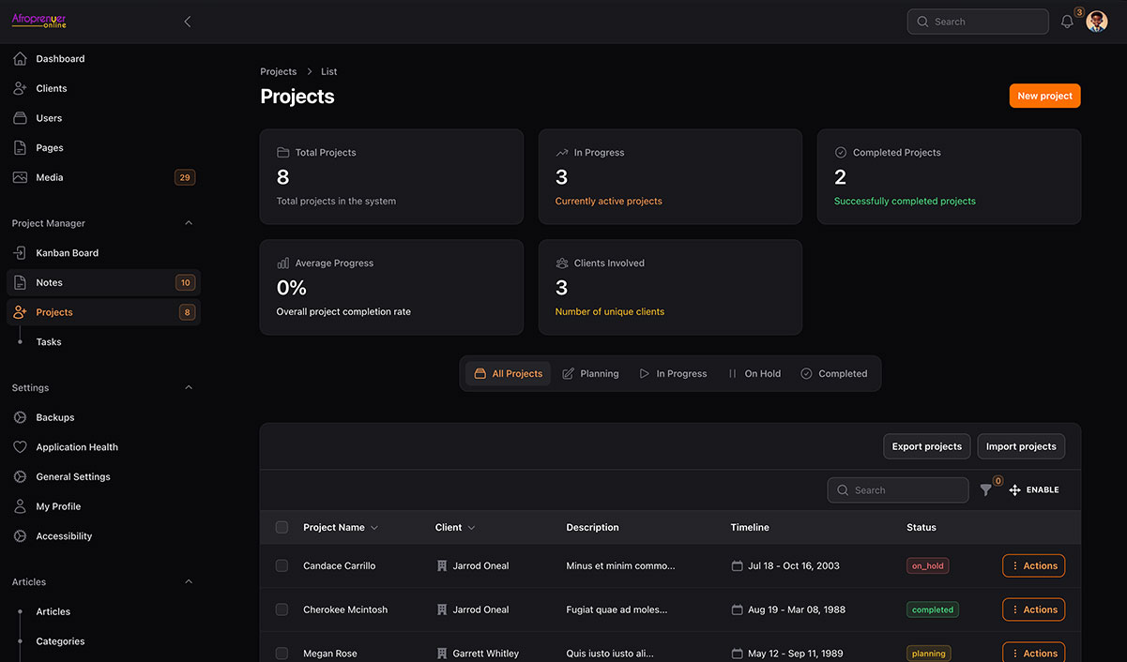Switch to the In Progress tab
Viewport: 1127px width, 662px height.
click(x=673, y=373)
